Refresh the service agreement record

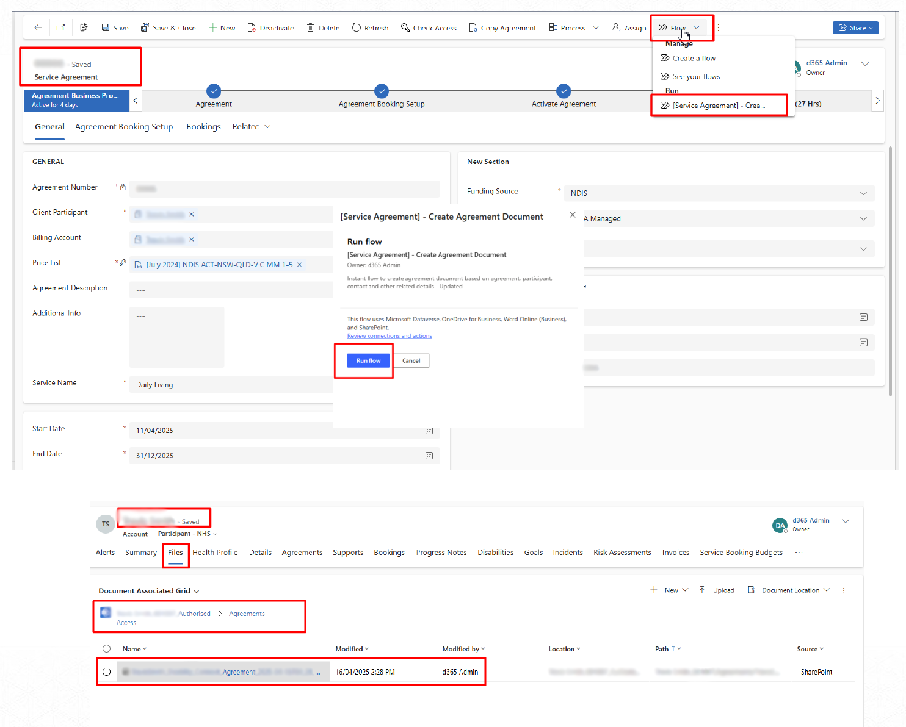click(x=370, y=28)
